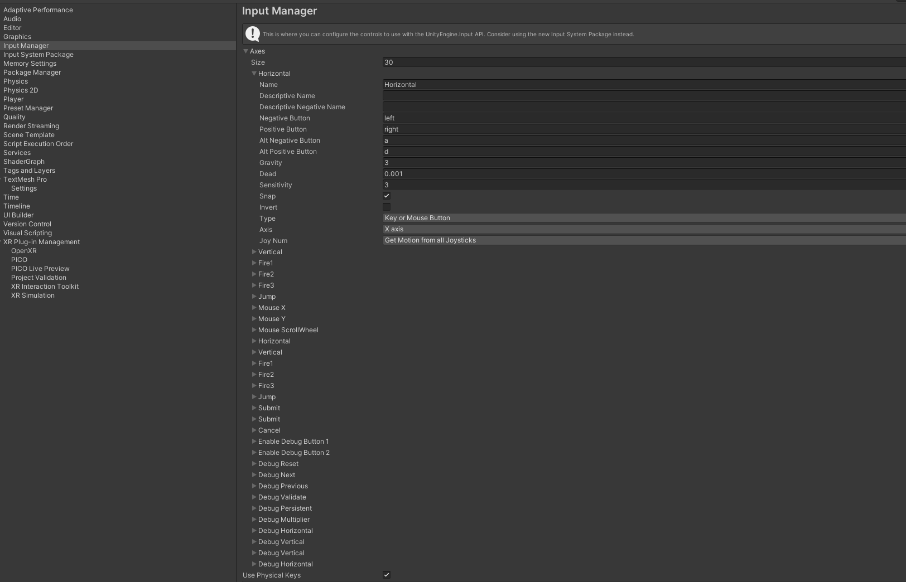Collapse the expanded Horizontal axis foldout

[x=254, y=74]
